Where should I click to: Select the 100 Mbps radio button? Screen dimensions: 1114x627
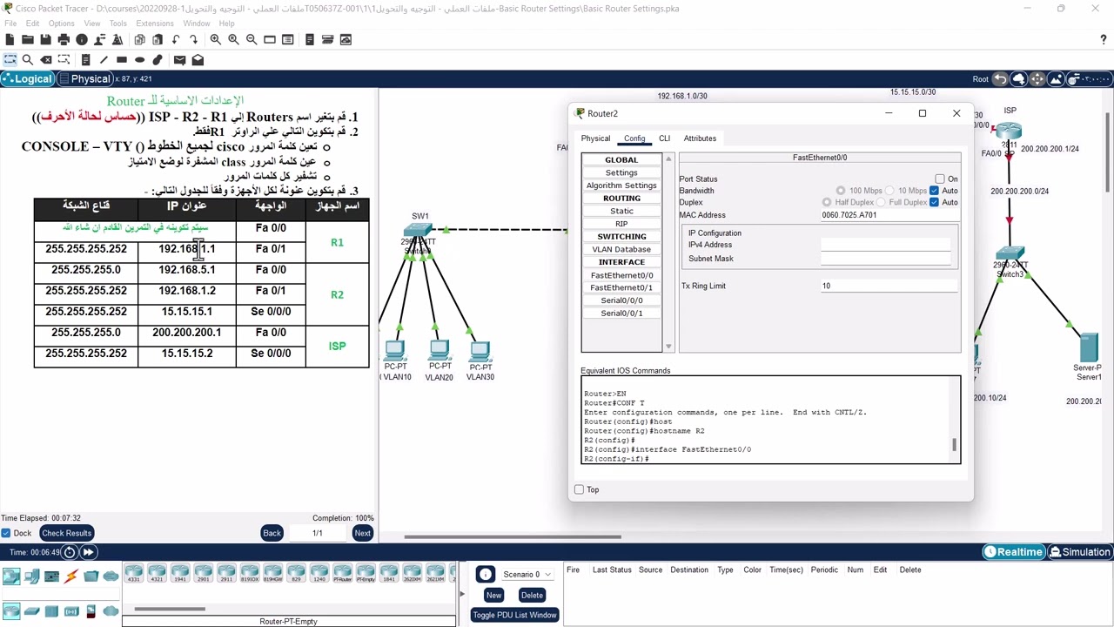click(841, 191)
